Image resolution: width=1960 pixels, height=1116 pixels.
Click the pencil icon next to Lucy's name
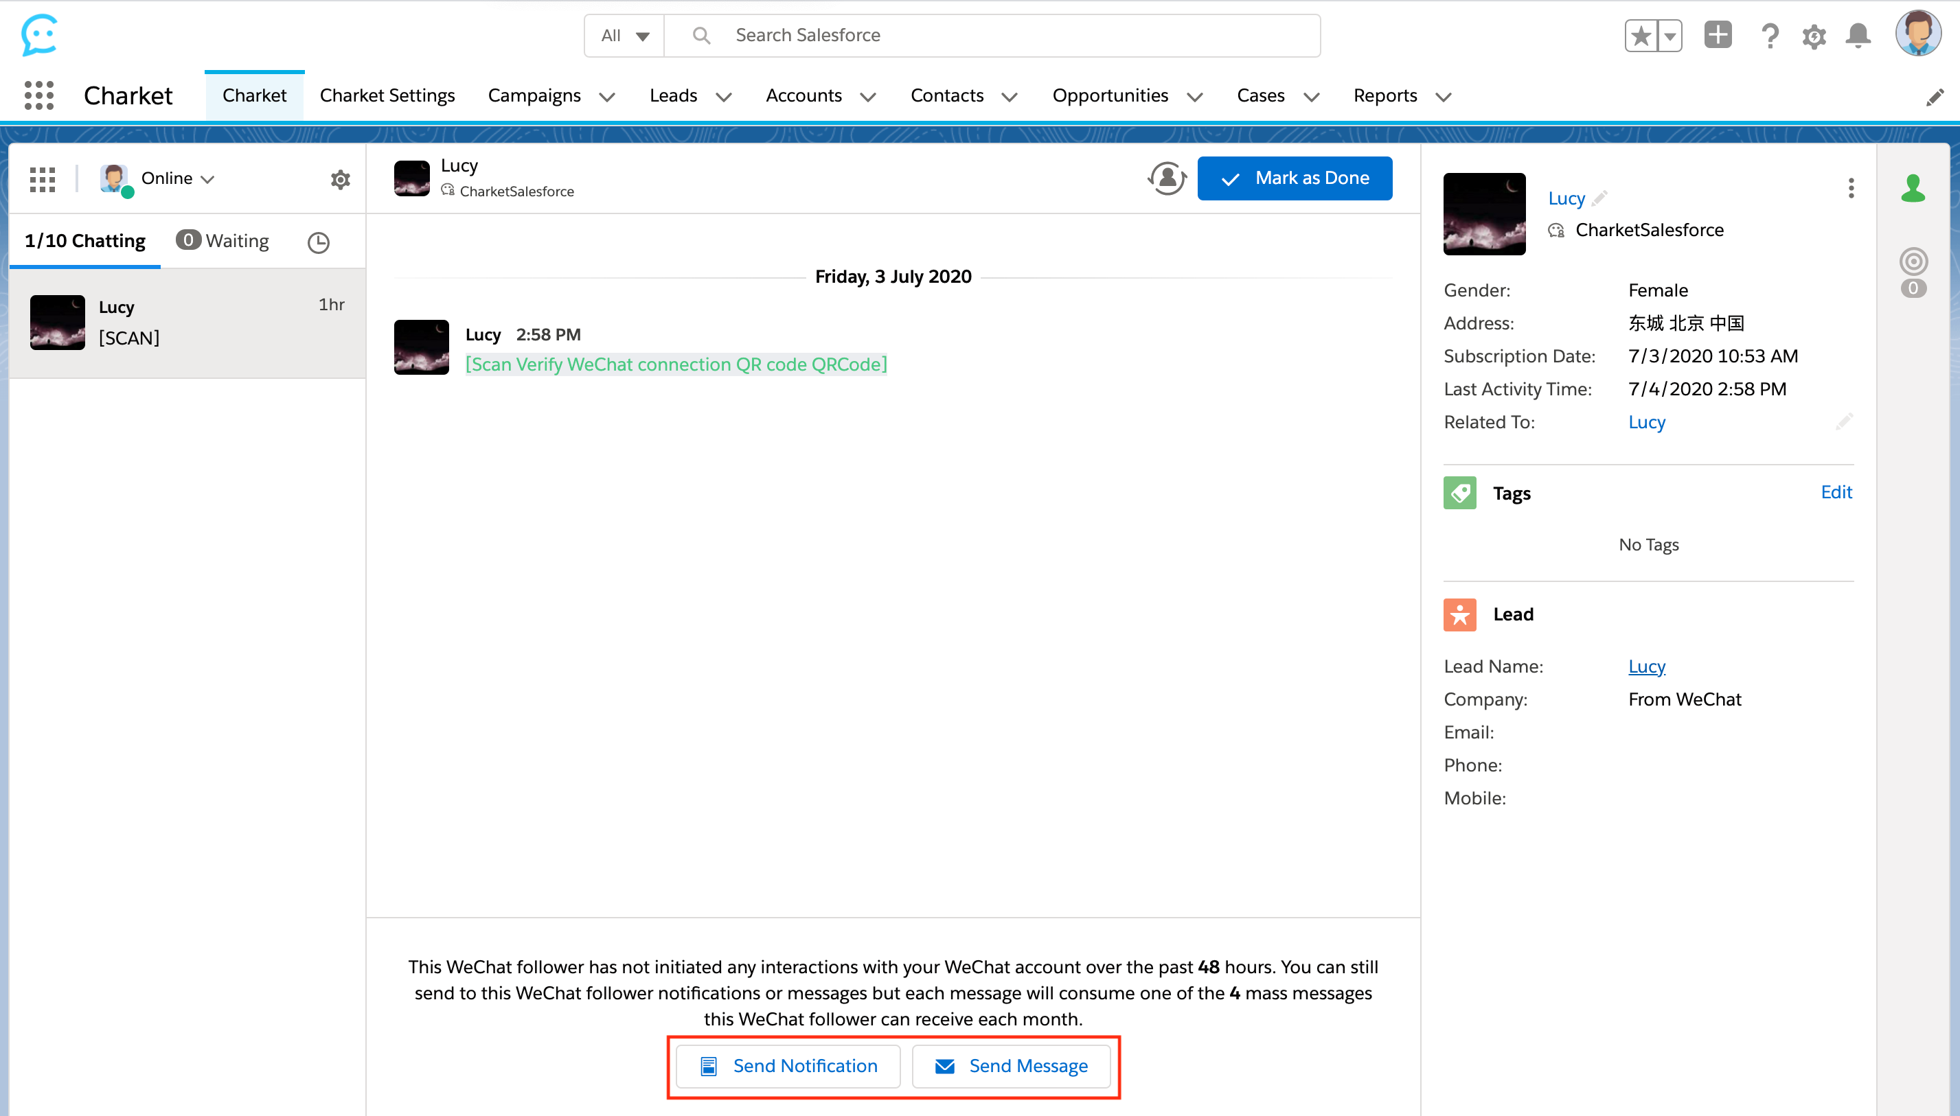pos(1599,198)
